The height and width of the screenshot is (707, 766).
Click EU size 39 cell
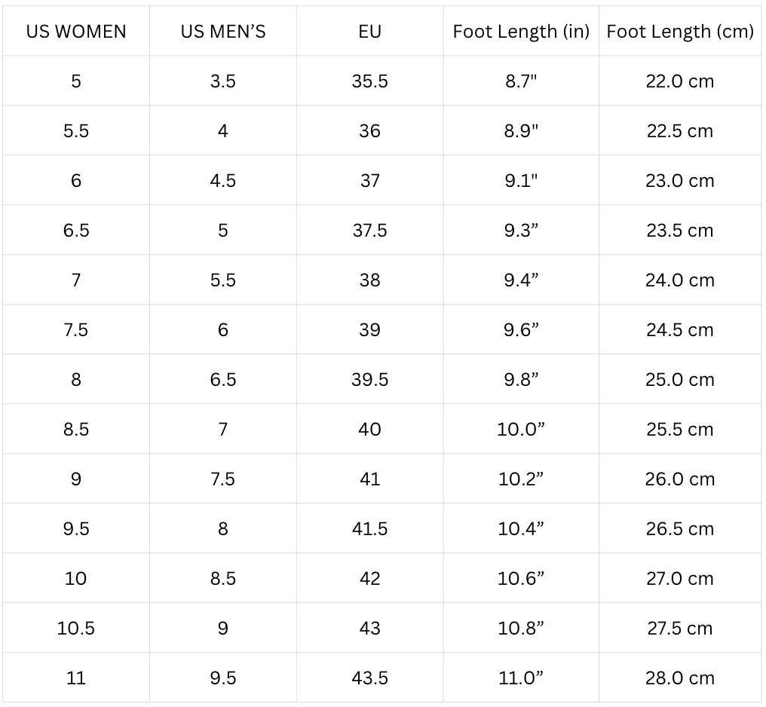coord(370,330)
